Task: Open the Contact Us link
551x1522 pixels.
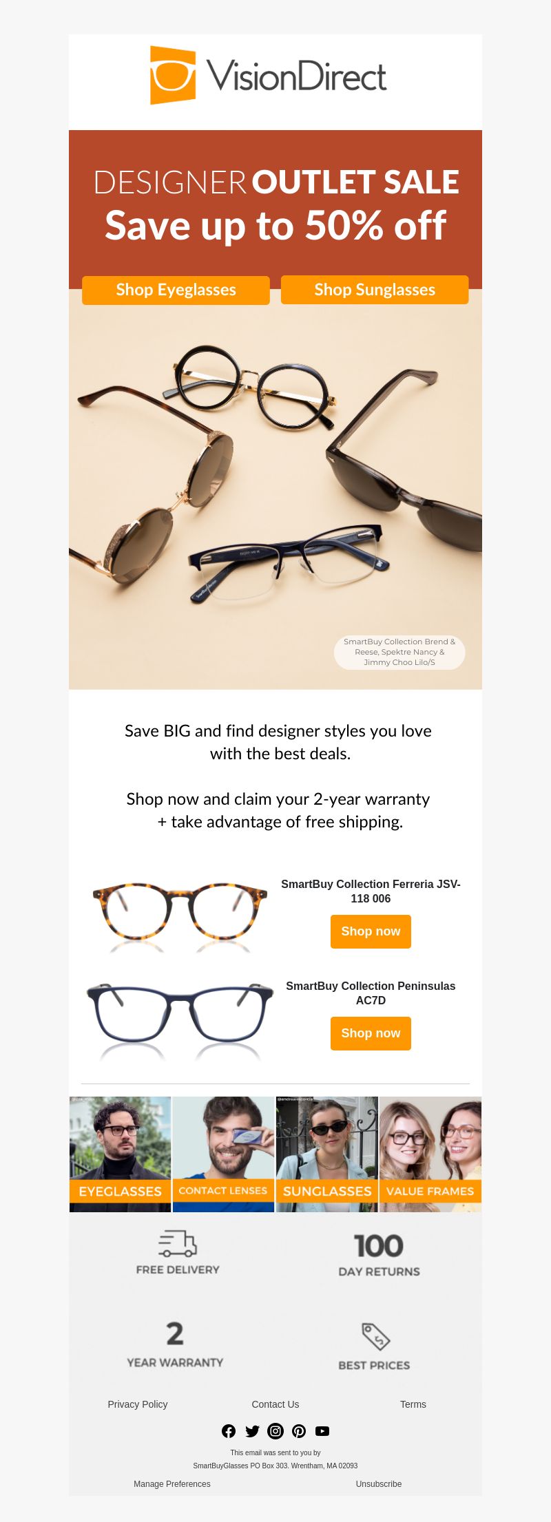Action: (x=275, y=1404)
